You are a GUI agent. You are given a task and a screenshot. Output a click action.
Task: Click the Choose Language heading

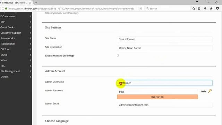(x=57, y=121)
